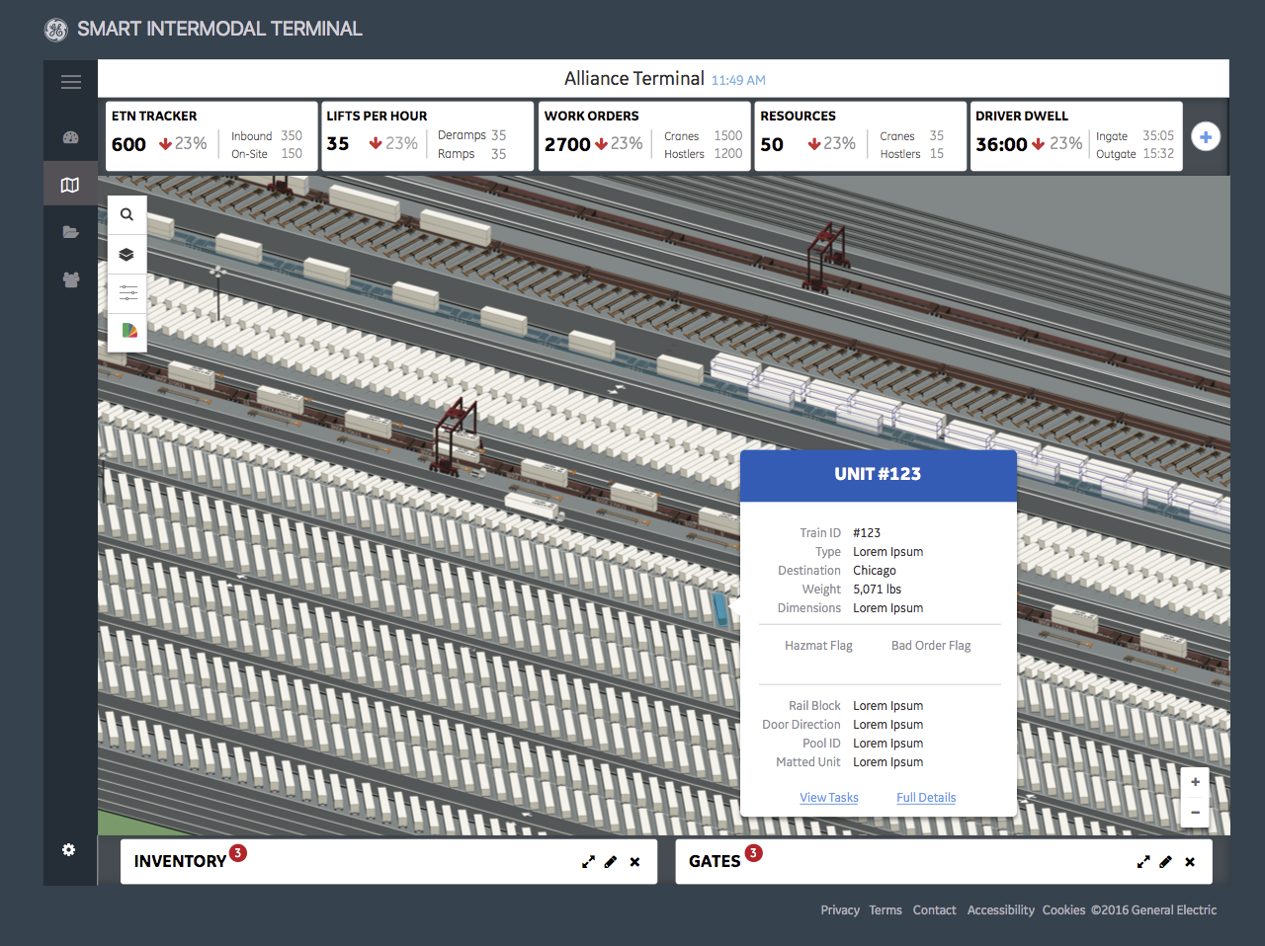The image size is (1265, 946).
Task: Expand the Gates panel
Action: coord(1143,862)
